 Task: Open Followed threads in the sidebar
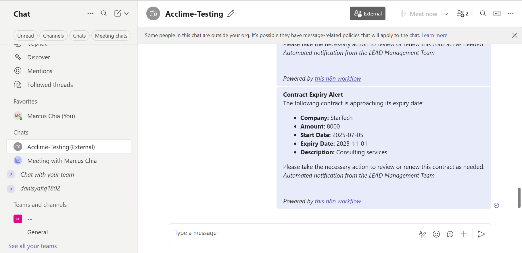pos(50,85)
